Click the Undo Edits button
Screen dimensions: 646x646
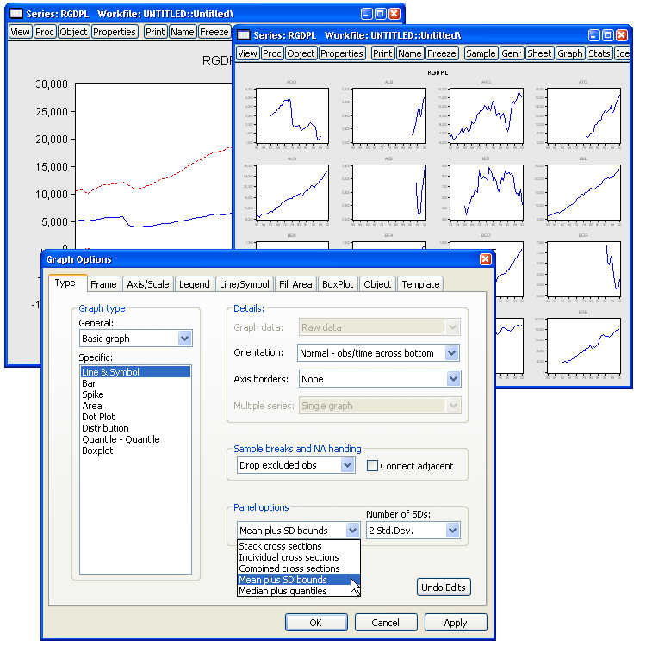[444, 587]
